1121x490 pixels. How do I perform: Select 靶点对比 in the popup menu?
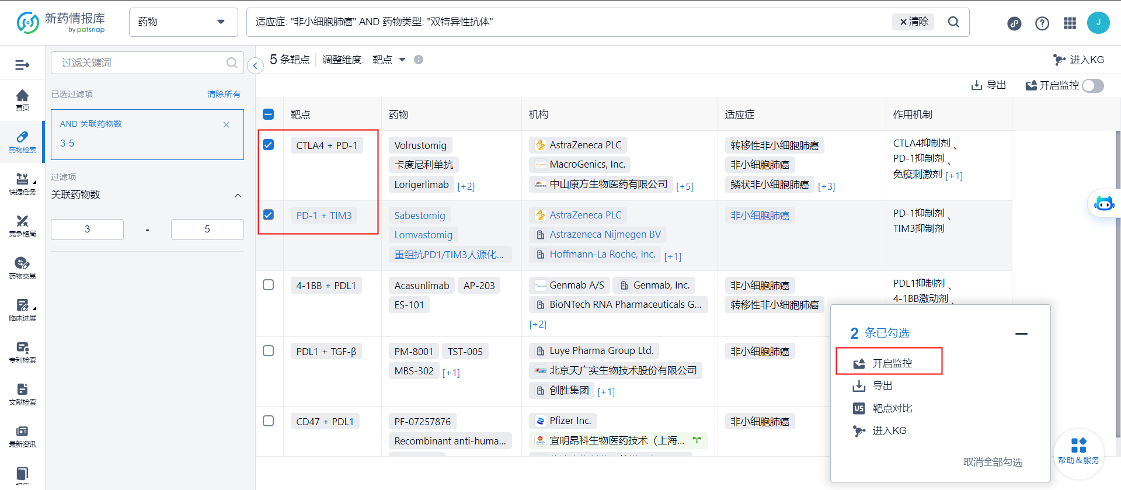[883, 408]
